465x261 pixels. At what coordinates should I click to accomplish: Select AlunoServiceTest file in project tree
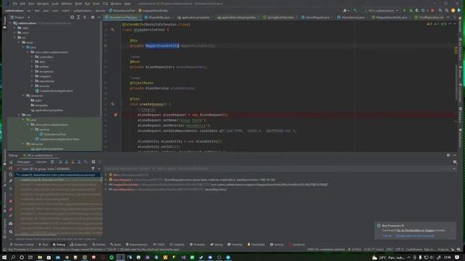(54, 134)
